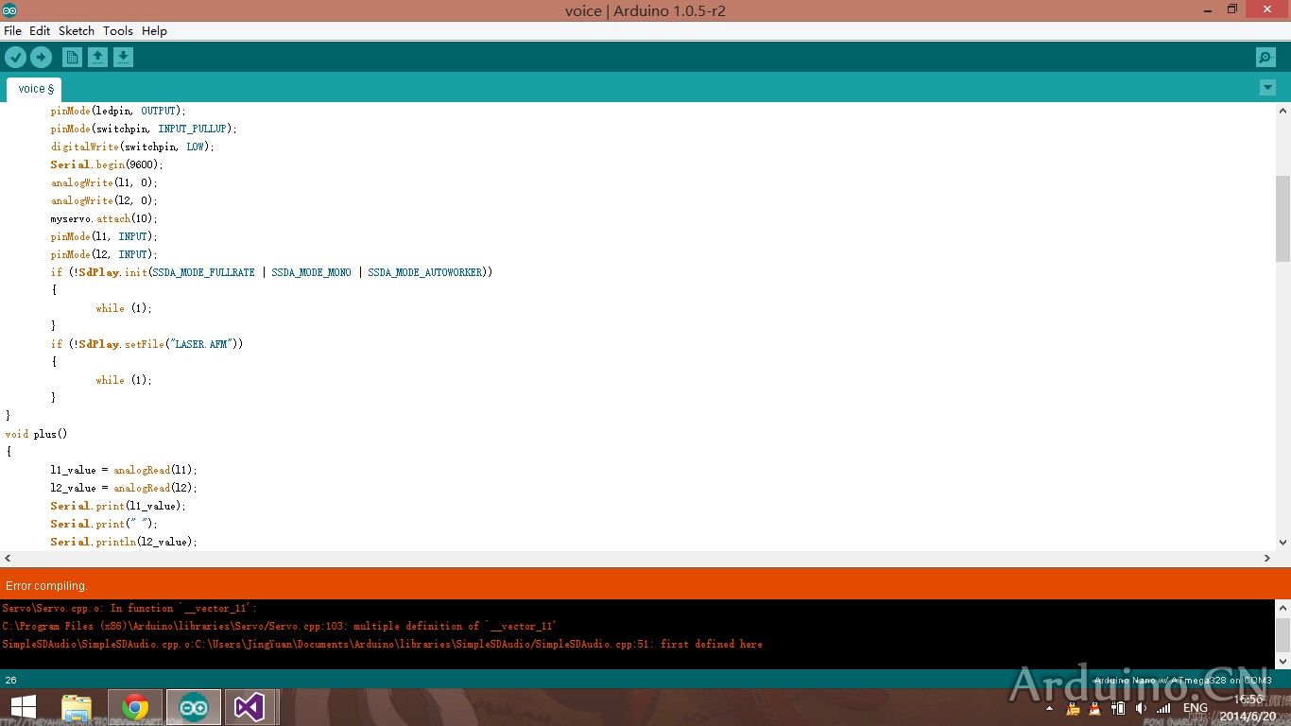Click the Arduino icon in the title bar
Image resolution: width=1291 pixels, height=726 pixels.
pyautogui.click(x=9, y=10)
